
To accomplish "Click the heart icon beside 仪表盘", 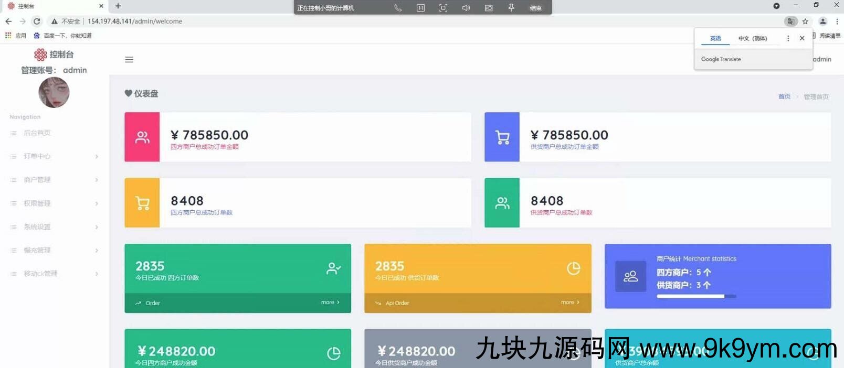I will (x=128, y=93).
